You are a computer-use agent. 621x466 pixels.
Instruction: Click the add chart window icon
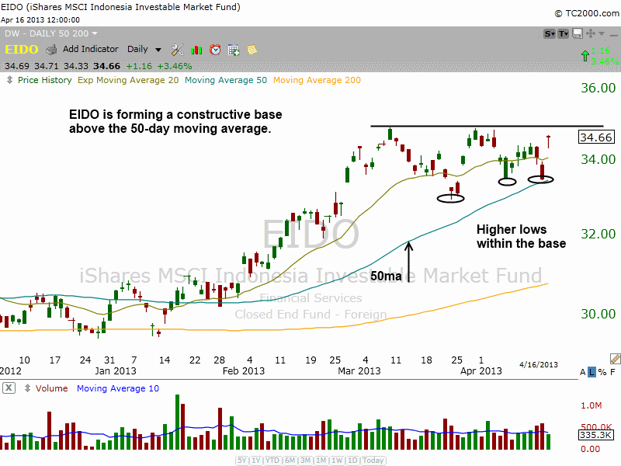point(234,50)
